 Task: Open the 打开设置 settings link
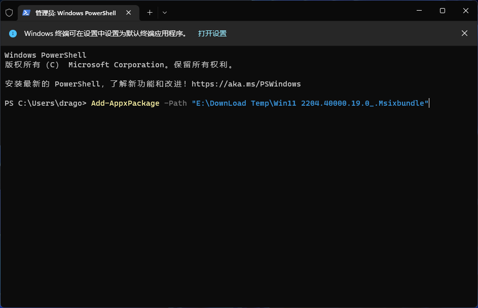coord(213,33)
